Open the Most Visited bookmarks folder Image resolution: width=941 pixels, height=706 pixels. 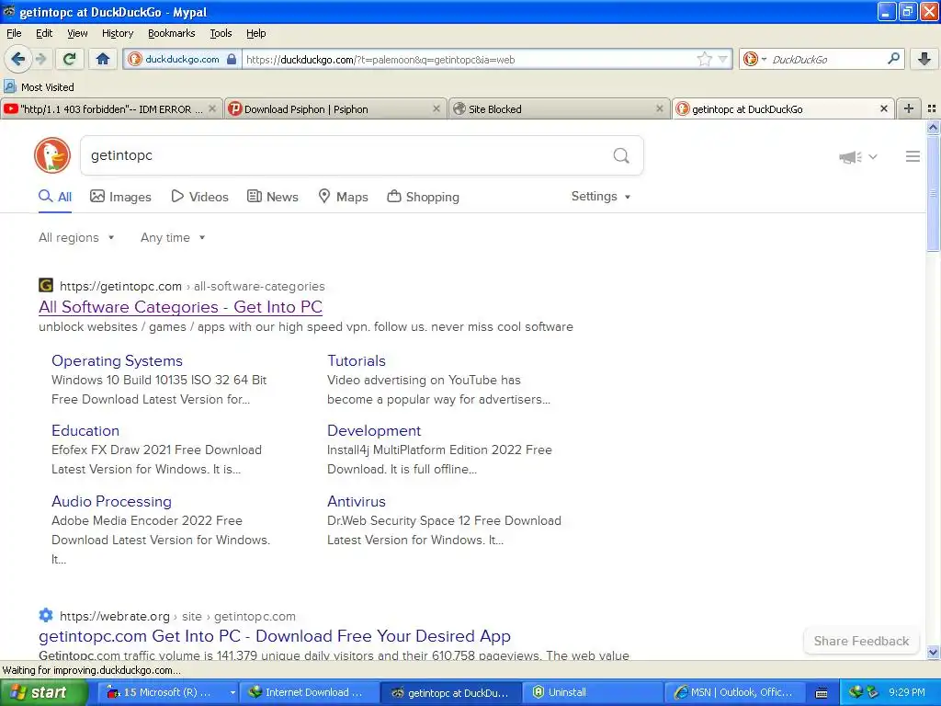coord(40,87)
